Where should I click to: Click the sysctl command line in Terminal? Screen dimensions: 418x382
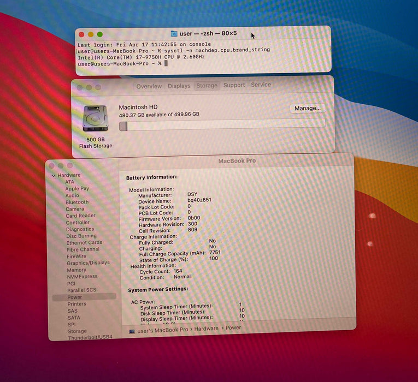point(174,50)
